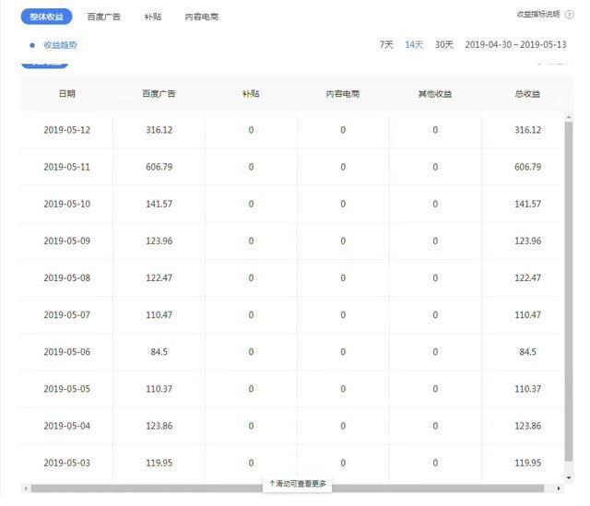Select date cell 2019-05-10
Viewport: 590px width, 506px height.
click(67, 204)
